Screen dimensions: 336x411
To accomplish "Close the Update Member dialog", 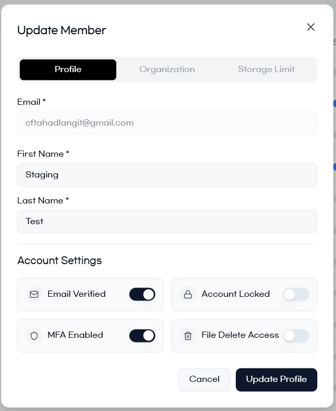I will 311,27.
